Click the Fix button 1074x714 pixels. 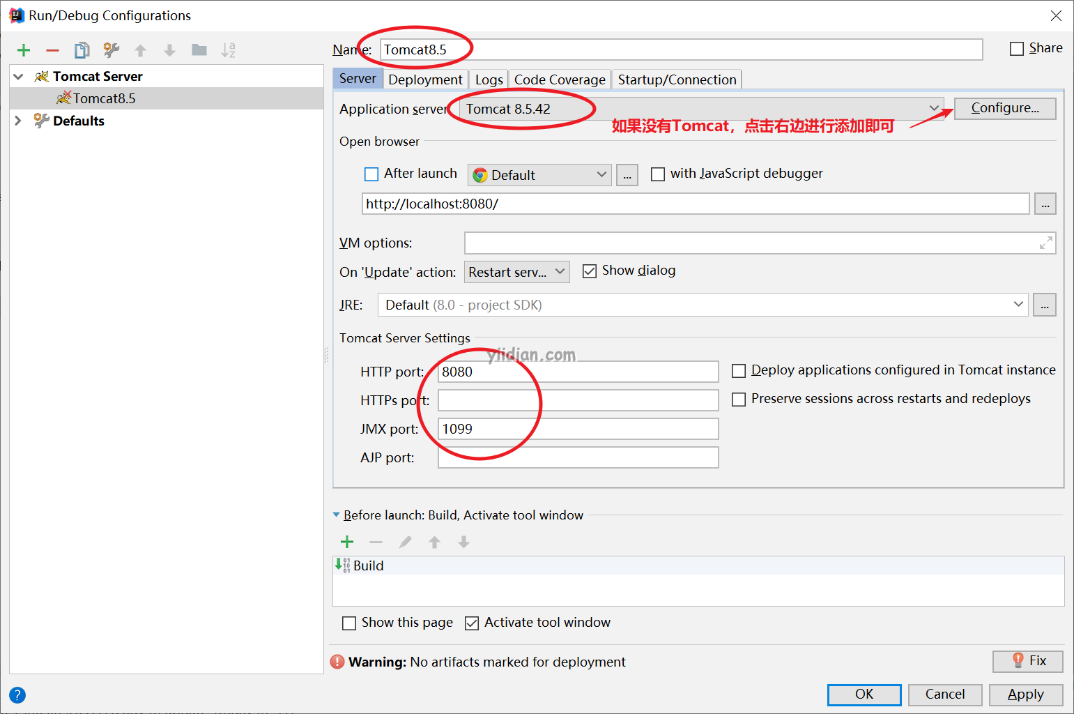tap(1028, 661)
